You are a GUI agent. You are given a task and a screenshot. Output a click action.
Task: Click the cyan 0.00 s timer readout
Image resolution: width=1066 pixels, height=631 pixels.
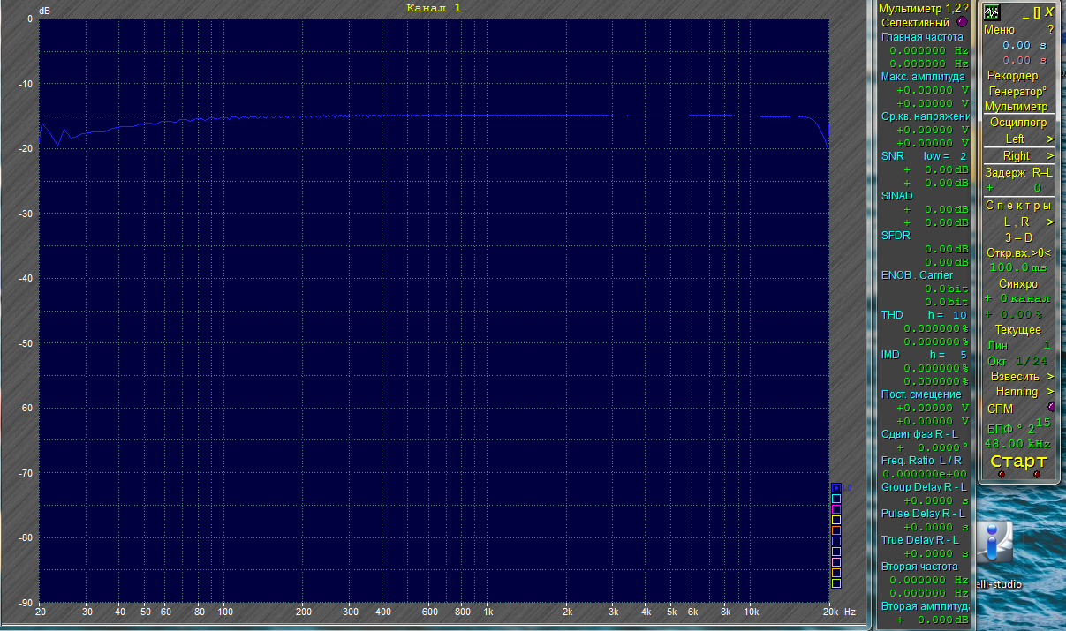point(1024,45)
